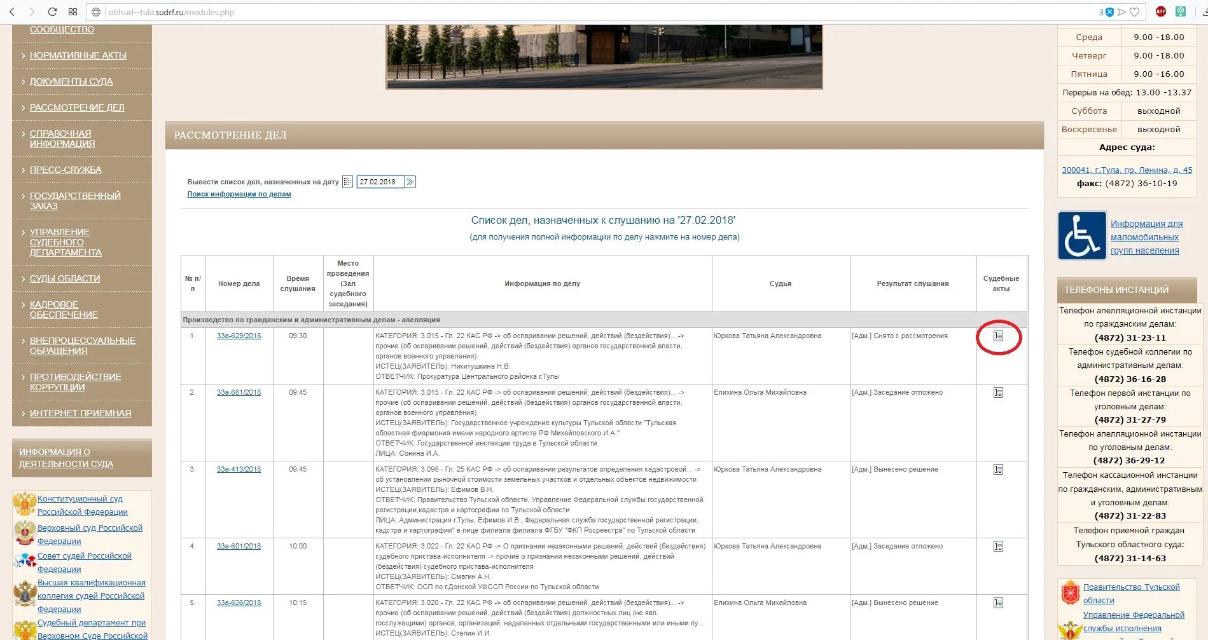Open the ГОСУДАРСТВЕННЫЙ ЗАКАЗ menu section

coord(75,201)
